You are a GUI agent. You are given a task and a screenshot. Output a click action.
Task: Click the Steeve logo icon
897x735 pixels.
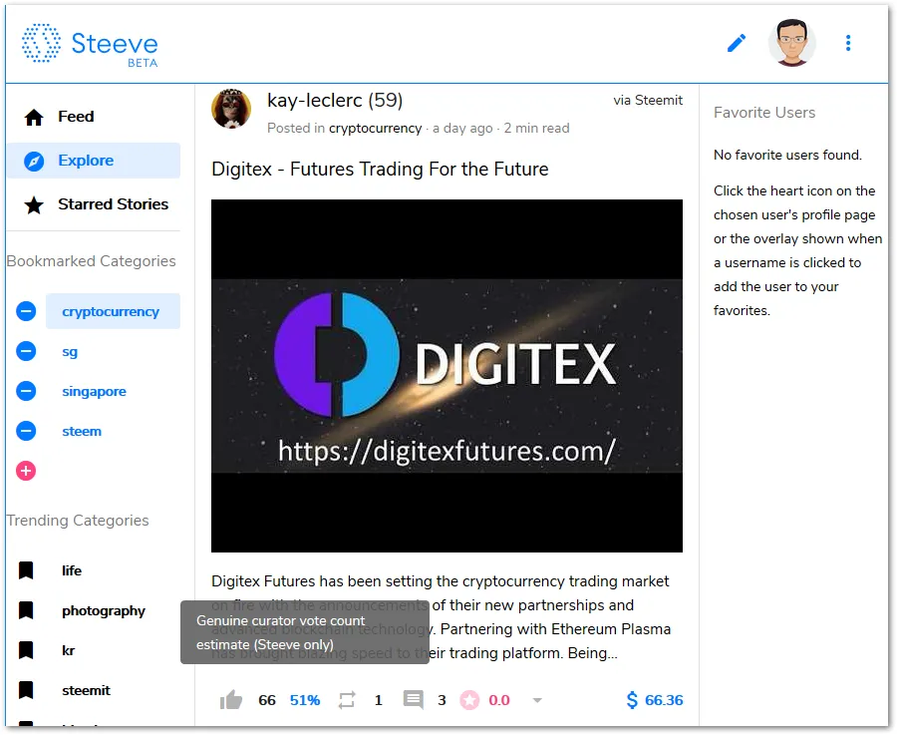(x=41, y=43)
